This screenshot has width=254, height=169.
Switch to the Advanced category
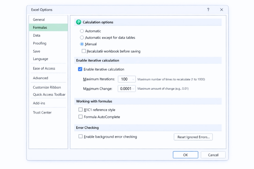point(41,78)
